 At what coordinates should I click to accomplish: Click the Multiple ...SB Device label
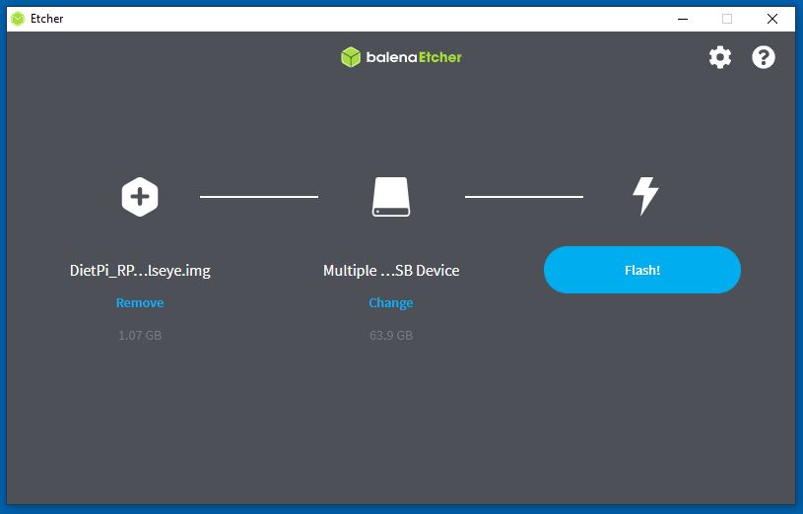(391, 271)
